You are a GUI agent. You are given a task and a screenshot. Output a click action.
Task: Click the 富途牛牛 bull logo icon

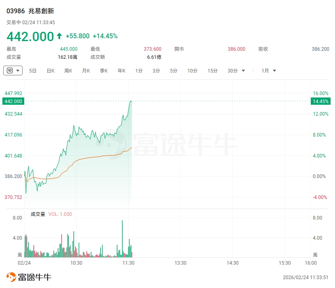pos(11,277)
